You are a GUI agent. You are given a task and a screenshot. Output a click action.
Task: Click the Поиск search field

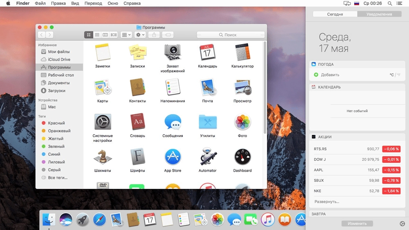pyautogui.click(x=231, y=35)
